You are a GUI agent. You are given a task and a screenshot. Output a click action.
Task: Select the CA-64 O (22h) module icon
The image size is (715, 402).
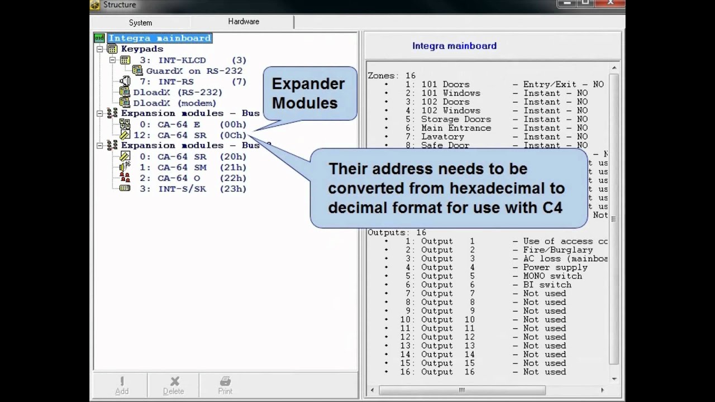(125, 178)
